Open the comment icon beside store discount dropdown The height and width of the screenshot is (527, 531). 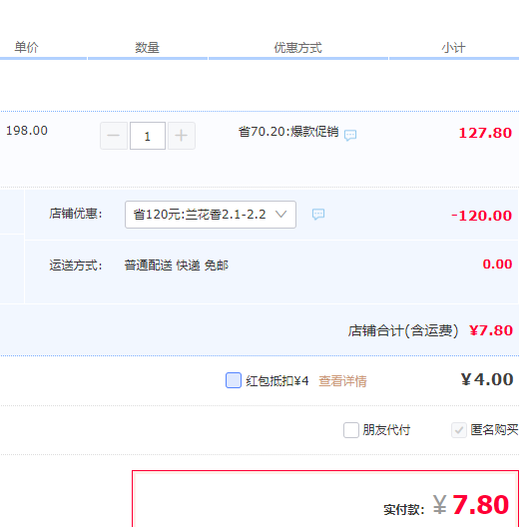click(318, 215)
